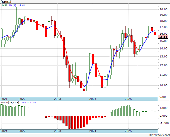Click the 11.00 price axis label
This screenshot has height=137, width=170.
pyautogui.click(x=163, y=75)
